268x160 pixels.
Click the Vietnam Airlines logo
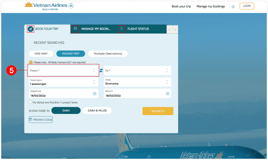tap(49, 6)
